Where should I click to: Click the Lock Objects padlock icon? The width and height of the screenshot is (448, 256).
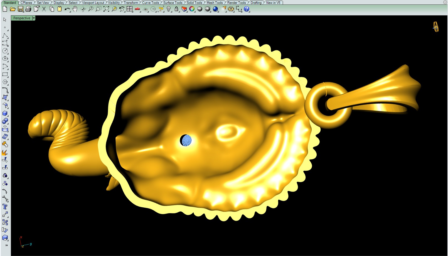[x=176, y=9]
